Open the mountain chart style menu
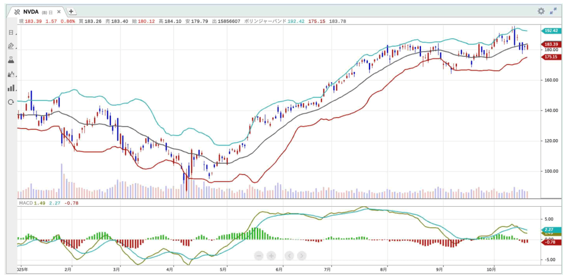The width and height of the screenshot is (563, 277). point(11,74)
